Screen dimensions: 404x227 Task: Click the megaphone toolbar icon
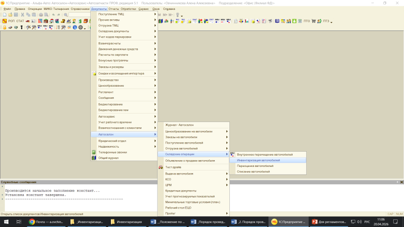click(x=270, y=21)
